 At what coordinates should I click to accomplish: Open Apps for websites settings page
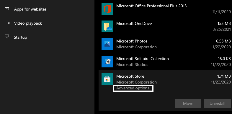tap(30, 9)
